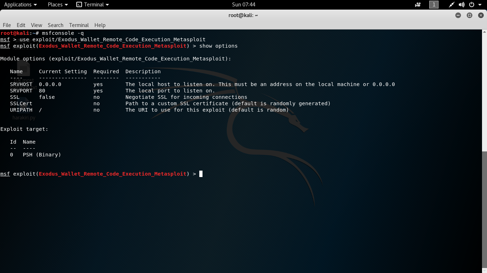Expand the system menu arrow beside the power icon

point(480,5)
